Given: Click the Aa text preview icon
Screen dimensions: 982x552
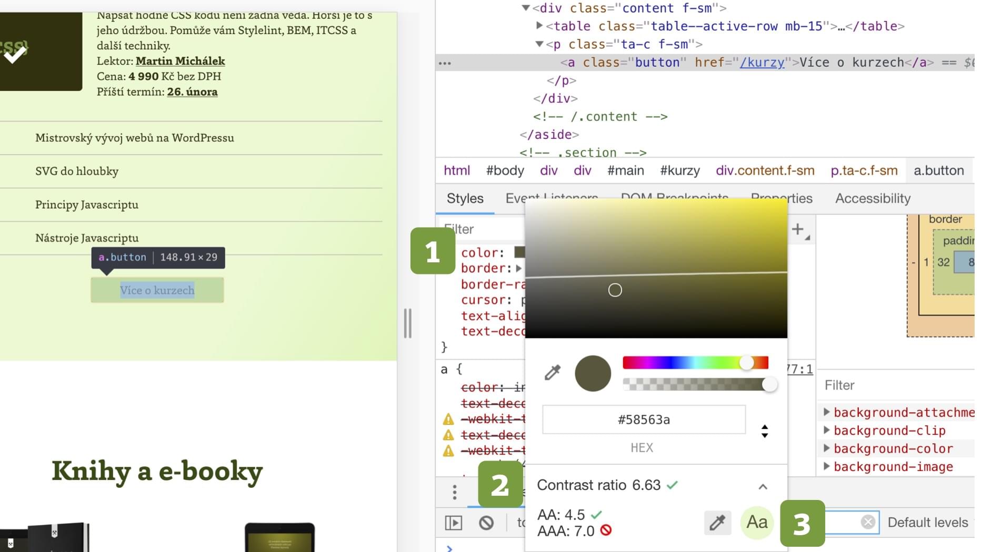Looking at the screenshot, I should [x=757, y=523].
